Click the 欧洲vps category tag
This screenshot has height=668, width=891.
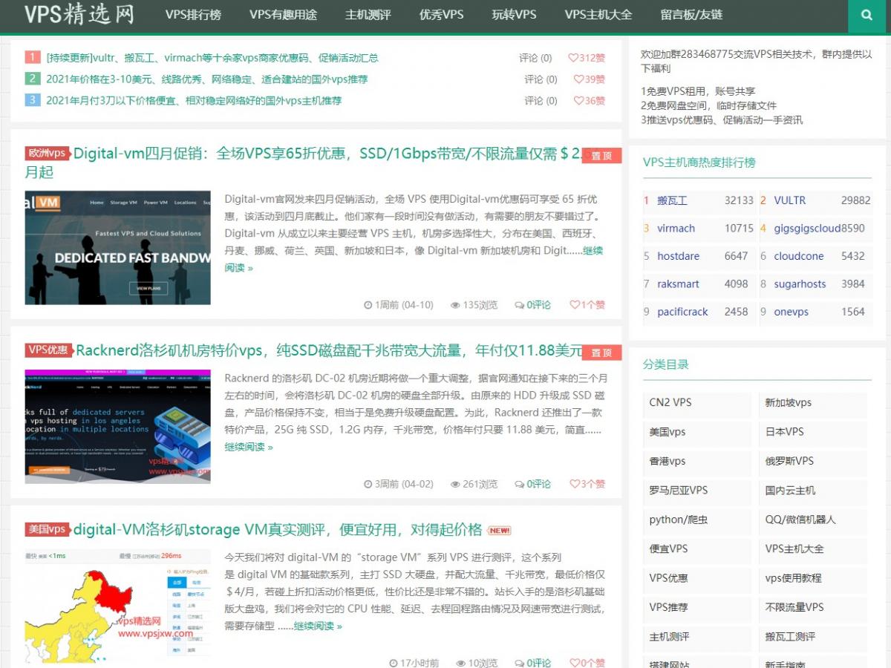pos(48,154)
